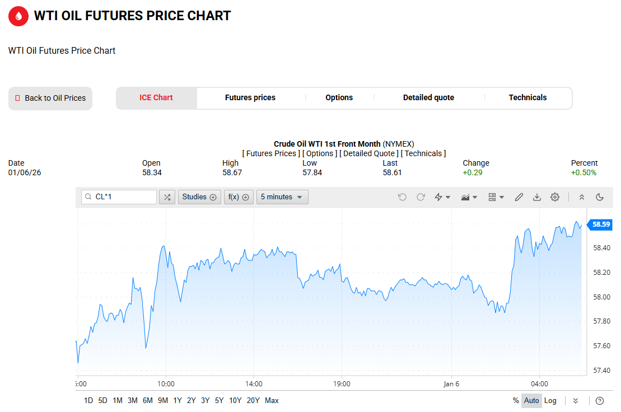Open the Studies button
The width and height of the screenshot is (621, 412).
click(x=199, y=197)
